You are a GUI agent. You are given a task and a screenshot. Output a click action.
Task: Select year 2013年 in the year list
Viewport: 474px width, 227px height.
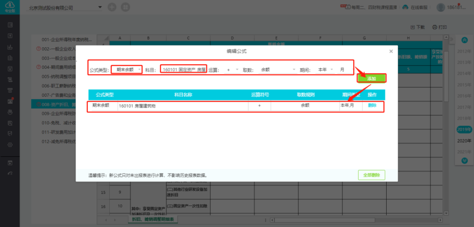pos(464,62)
